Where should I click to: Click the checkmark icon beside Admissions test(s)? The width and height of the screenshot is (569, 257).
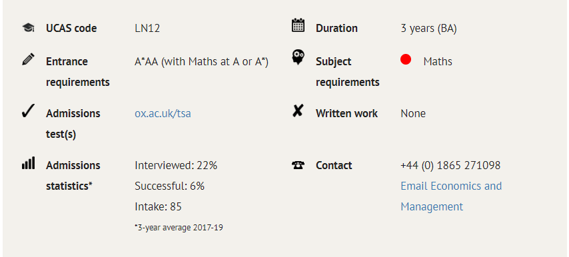[28, 111]
